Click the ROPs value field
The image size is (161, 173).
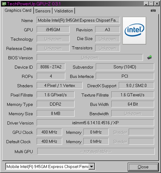51,76
